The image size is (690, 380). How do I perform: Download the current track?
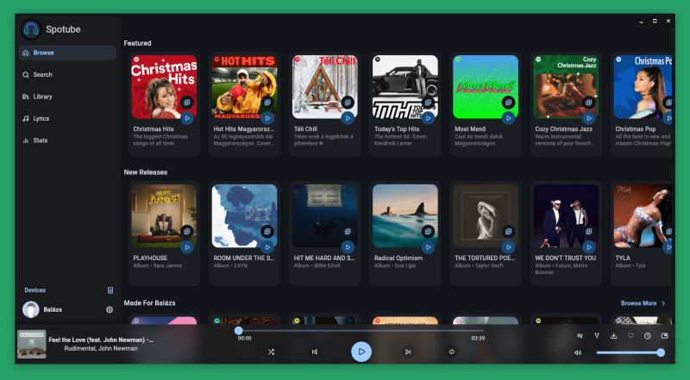coord(613,336)
